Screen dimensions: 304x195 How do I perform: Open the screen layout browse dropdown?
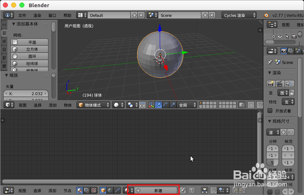(81, 15)
